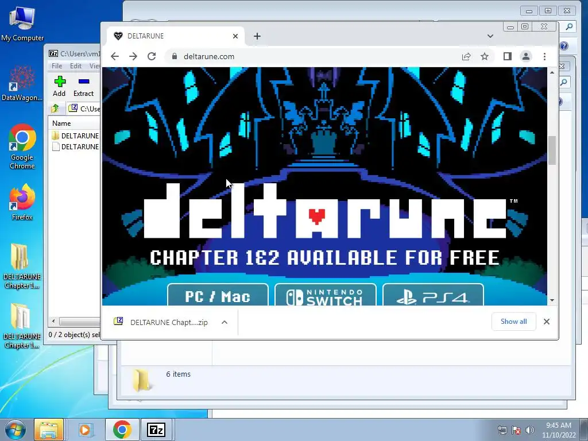588x441 pixels.
Task: Go up one folder in 7-Zip
Action: pos(55,109)
